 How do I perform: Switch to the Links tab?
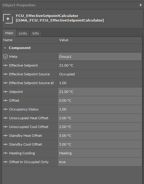(23, 33)
